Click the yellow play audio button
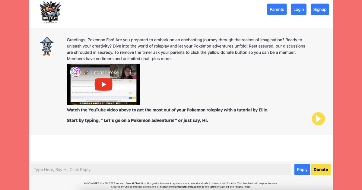The image size is (362, 190). 318,119
